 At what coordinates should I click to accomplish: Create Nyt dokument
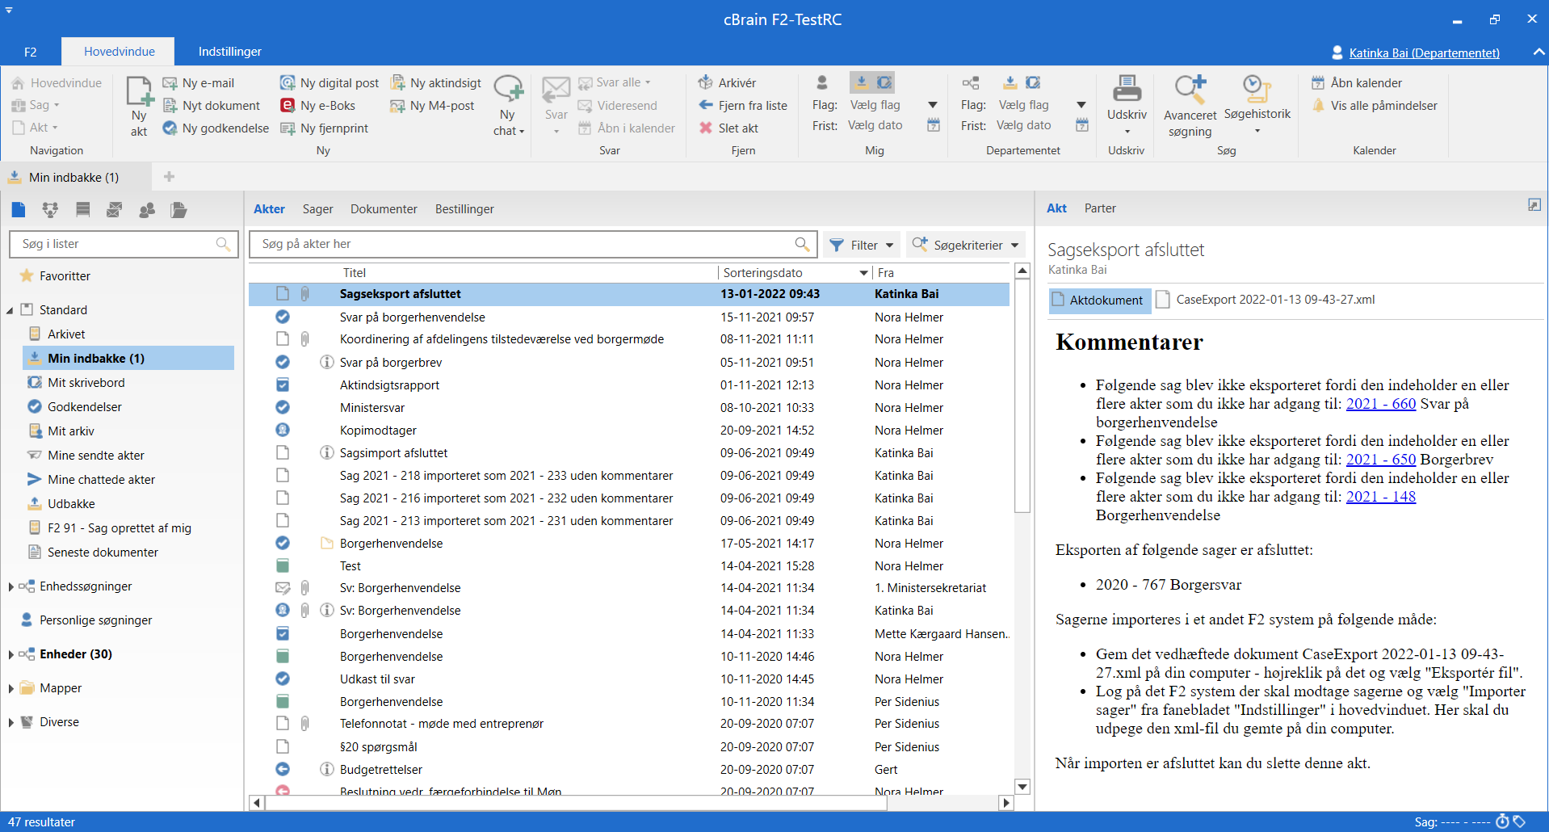coord(212,106)
